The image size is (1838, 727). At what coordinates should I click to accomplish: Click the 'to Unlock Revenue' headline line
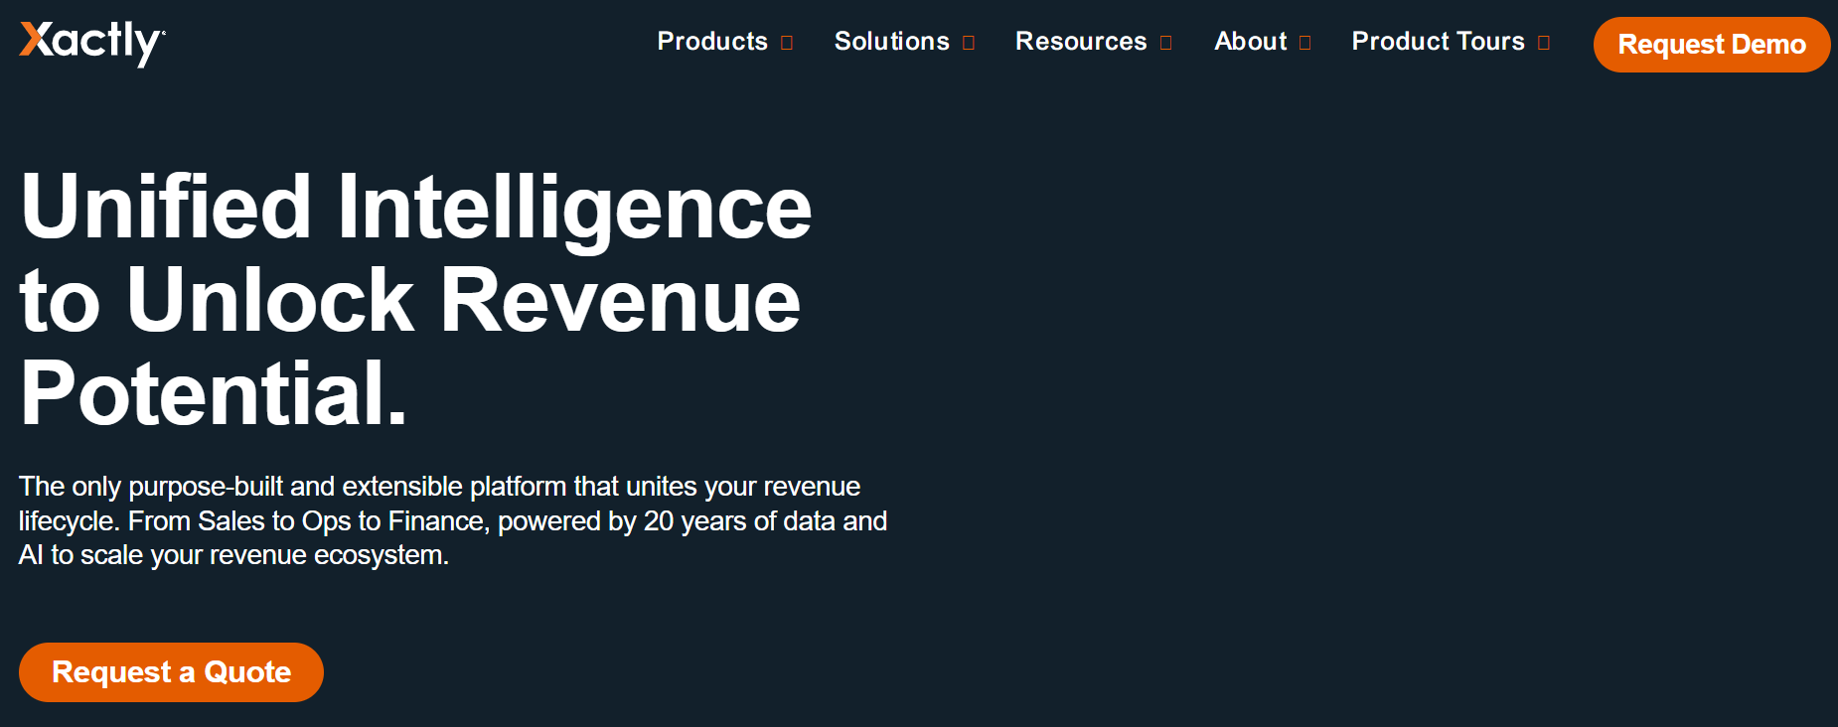click(409, 300)
